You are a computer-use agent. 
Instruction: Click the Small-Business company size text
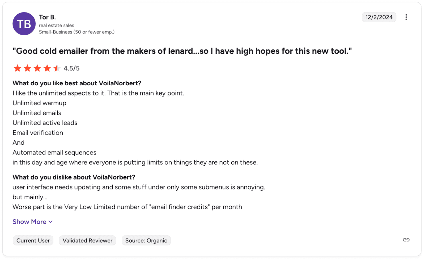click(77, 32)
